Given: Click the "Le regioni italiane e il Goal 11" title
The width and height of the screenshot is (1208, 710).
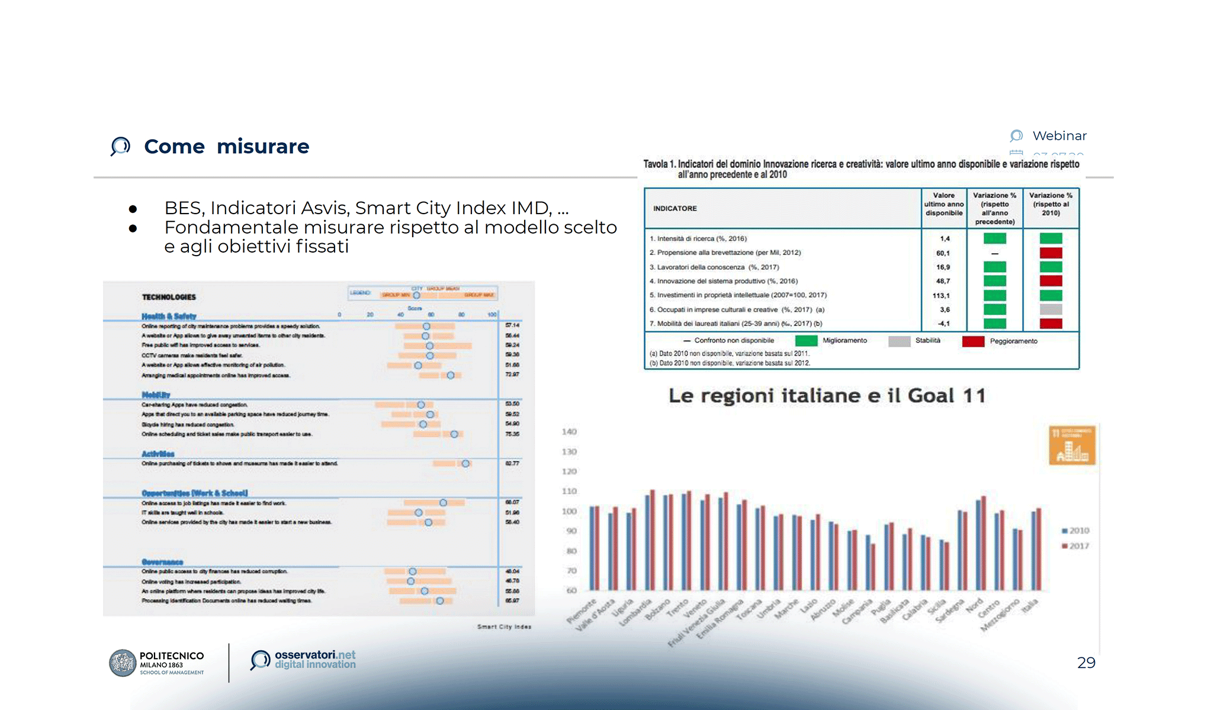Looking at the screenshot, I should tap(830, 395).
